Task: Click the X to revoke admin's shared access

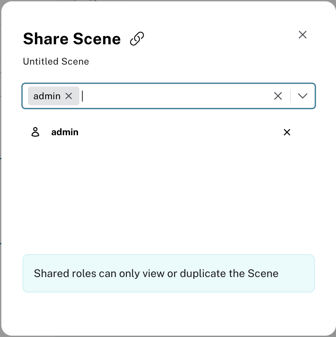Action: (287, 132)
